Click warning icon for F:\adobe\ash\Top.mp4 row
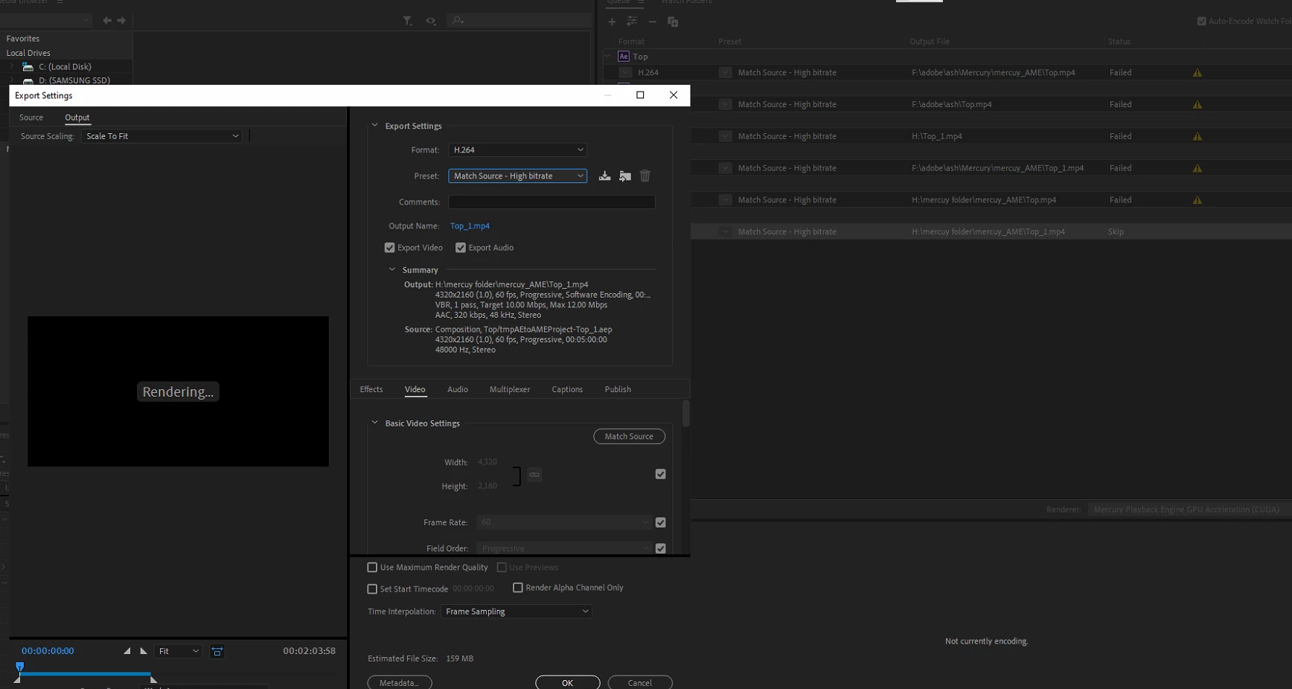 click(1197, 105)
